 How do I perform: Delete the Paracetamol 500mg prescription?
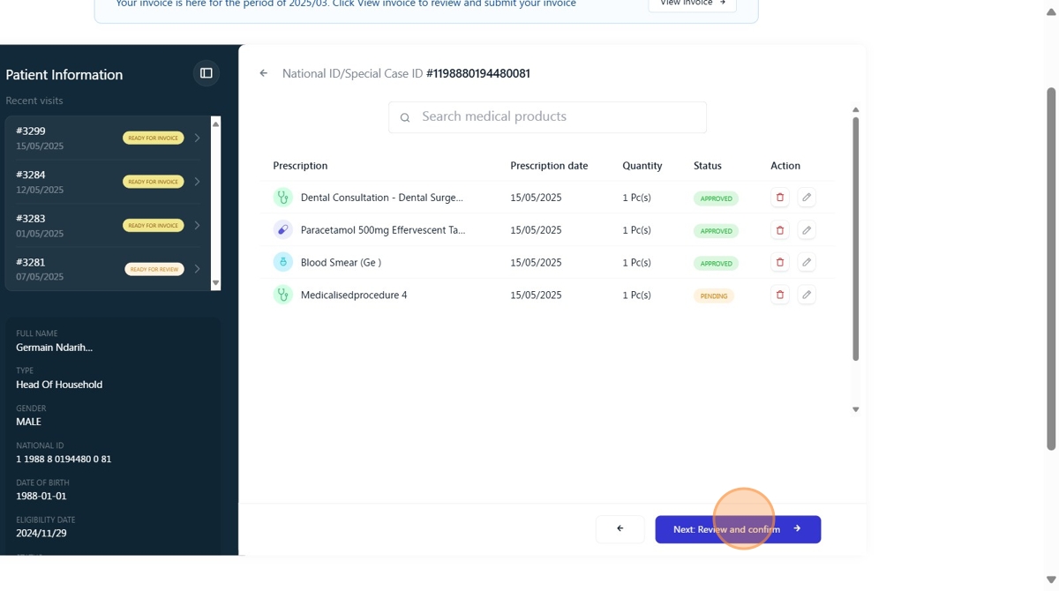(x=780, y=230)
